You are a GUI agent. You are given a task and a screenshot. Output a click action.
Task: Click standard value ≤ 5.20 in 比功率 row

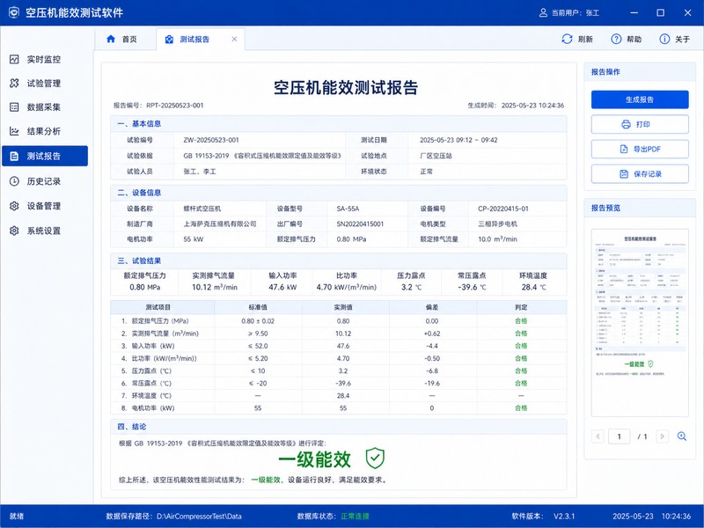pyautogui.click(x=258, y=359)
